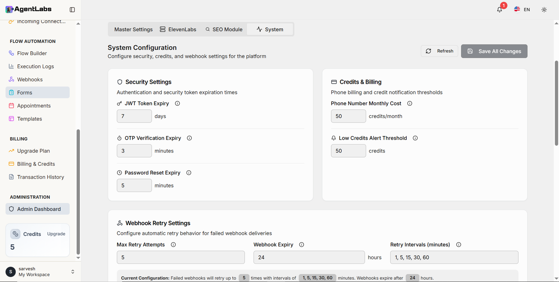Open Flow Builder from the sidebar

coord(38,53)
